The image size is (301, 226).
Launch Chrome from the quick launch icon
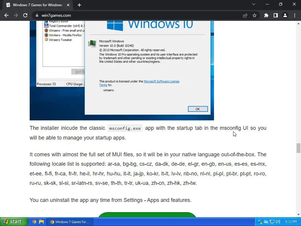click(34, 222)
